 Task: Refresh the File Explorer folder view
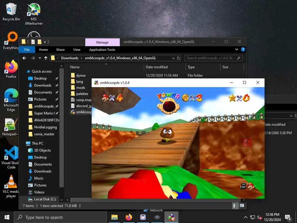tap(178, 58)
